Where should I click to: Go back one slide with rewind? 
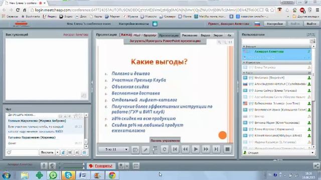(x=185, y=149)
